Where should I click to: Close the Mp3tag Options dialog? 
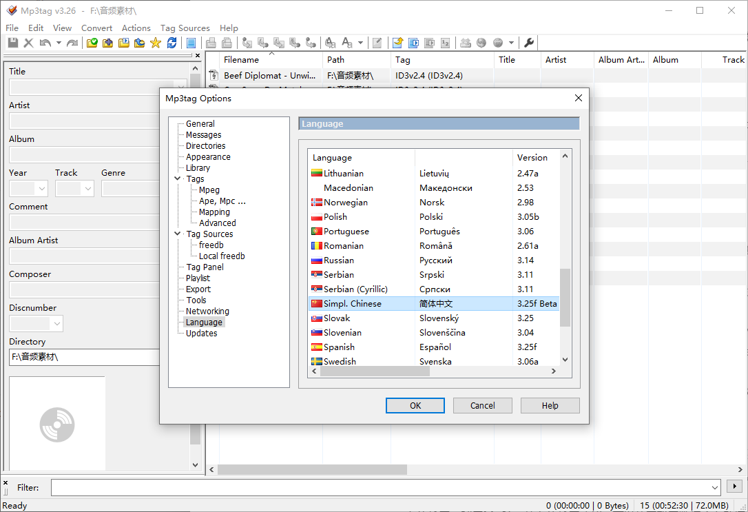pos(579,98)
